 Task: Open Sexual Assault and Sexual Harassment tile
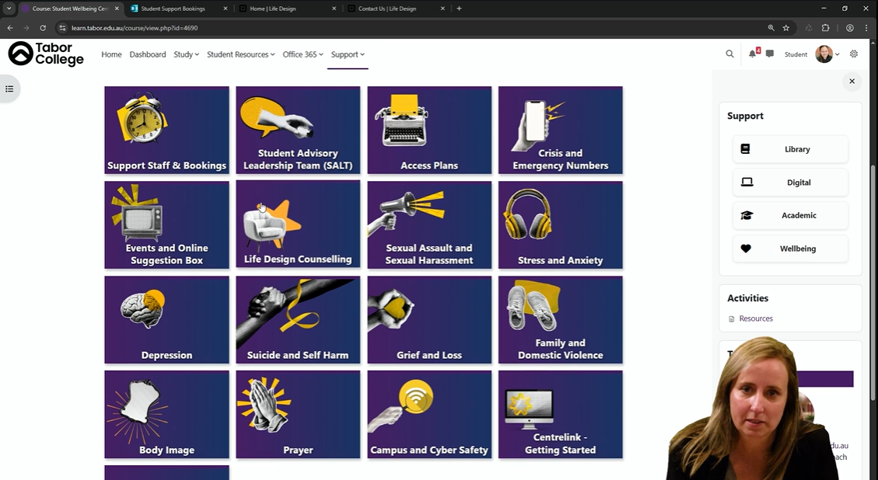pos(429,225)
